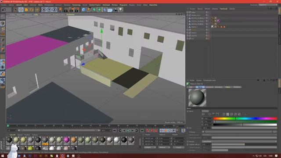Click the grey sphere material tag
This screenshot has width=281, height=158.
tap(213, 27)
